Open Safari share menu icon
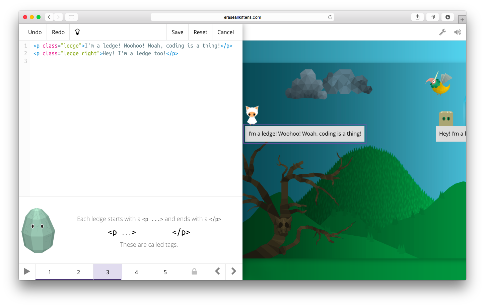The height and width of the screenshot is (307, 485). click(x=417, y=17)
